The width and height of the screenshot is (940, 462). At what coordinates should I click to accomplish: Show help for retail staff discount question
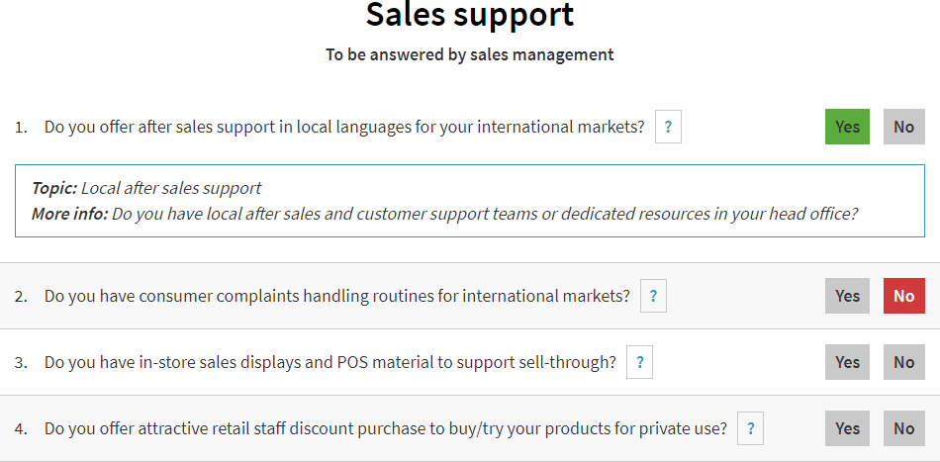point(750,428)
